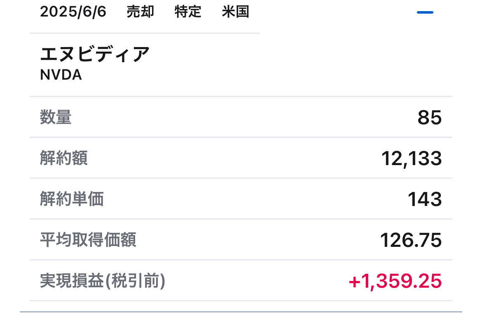This screenshot has width=482, height=317.
Task: Click the 解約額 label
Action: click(x=63, y=158)
